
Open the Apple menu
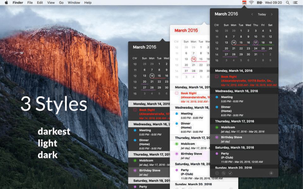click(x=6, y=3)
